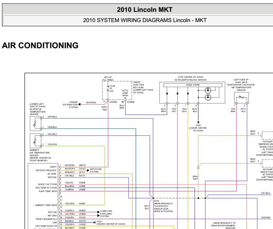Click the 'S210 (NEAR BREAKOUT TO DEFROST/PANEL/FLOOR MODE ACTUATOR)' label

163,206
